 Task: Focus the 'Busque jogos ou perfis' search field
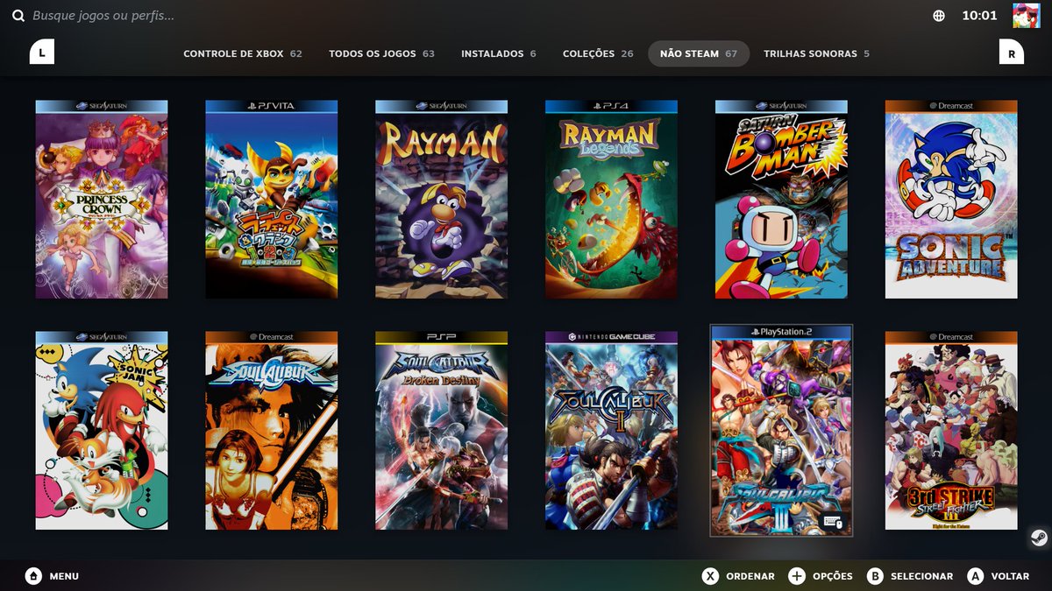click(x=103, y=16)
